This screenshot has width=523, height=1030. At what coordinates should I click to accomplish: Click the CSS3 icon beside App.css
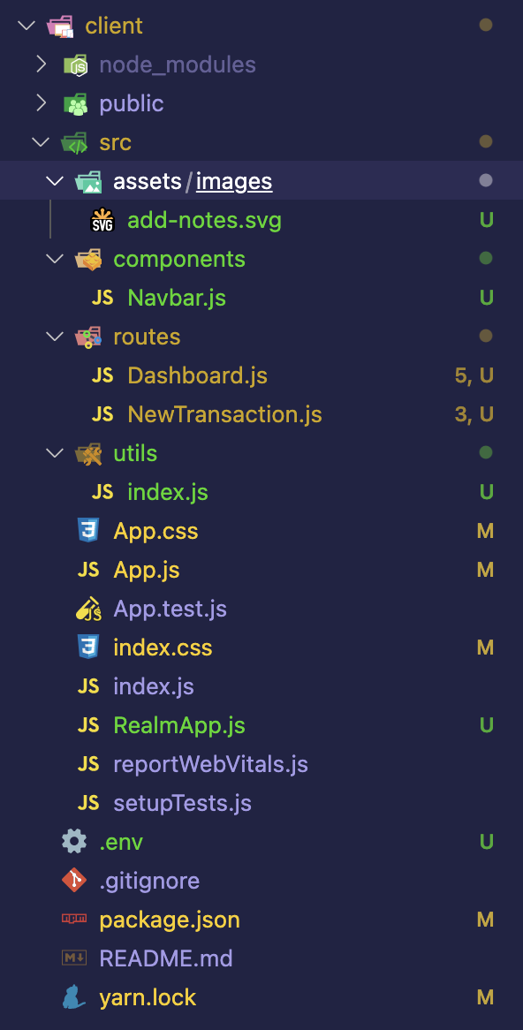tap(88, 531)
